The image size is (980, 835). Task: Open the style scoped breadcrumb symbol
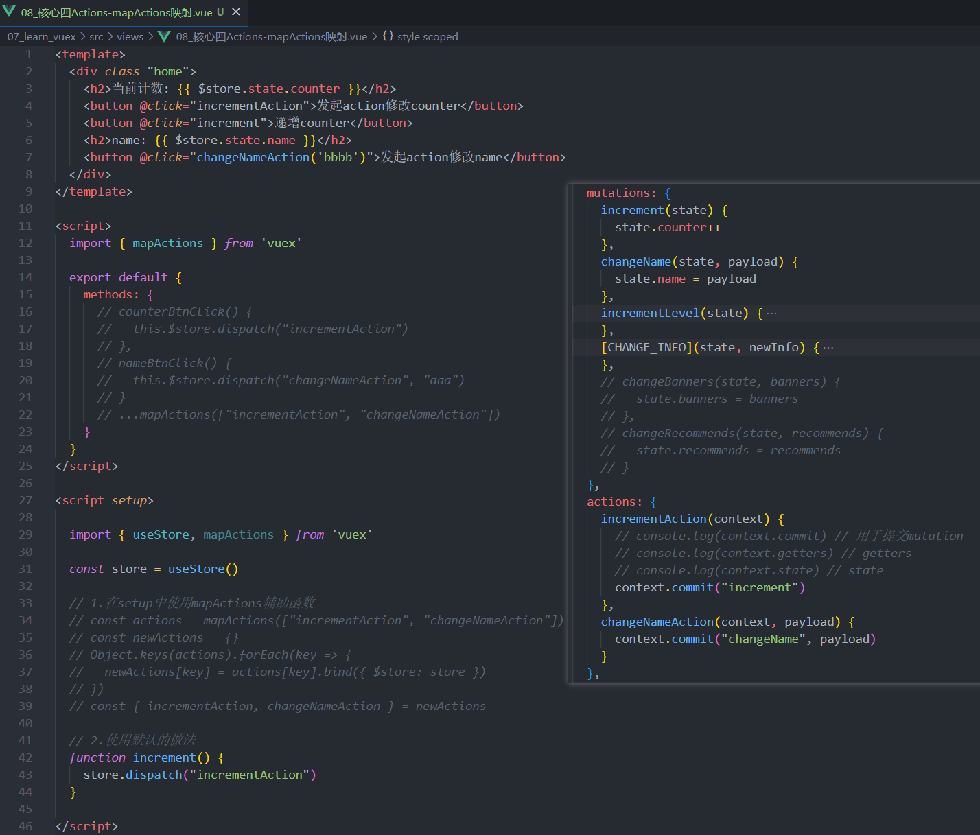[428, 37]
